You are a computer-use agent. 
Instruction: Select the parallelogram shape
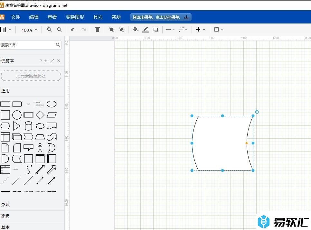pos(52,115)
